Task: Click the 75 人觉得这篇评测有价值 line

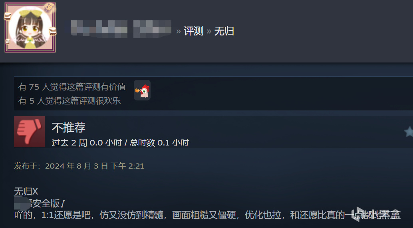Action: click(72, 87)
